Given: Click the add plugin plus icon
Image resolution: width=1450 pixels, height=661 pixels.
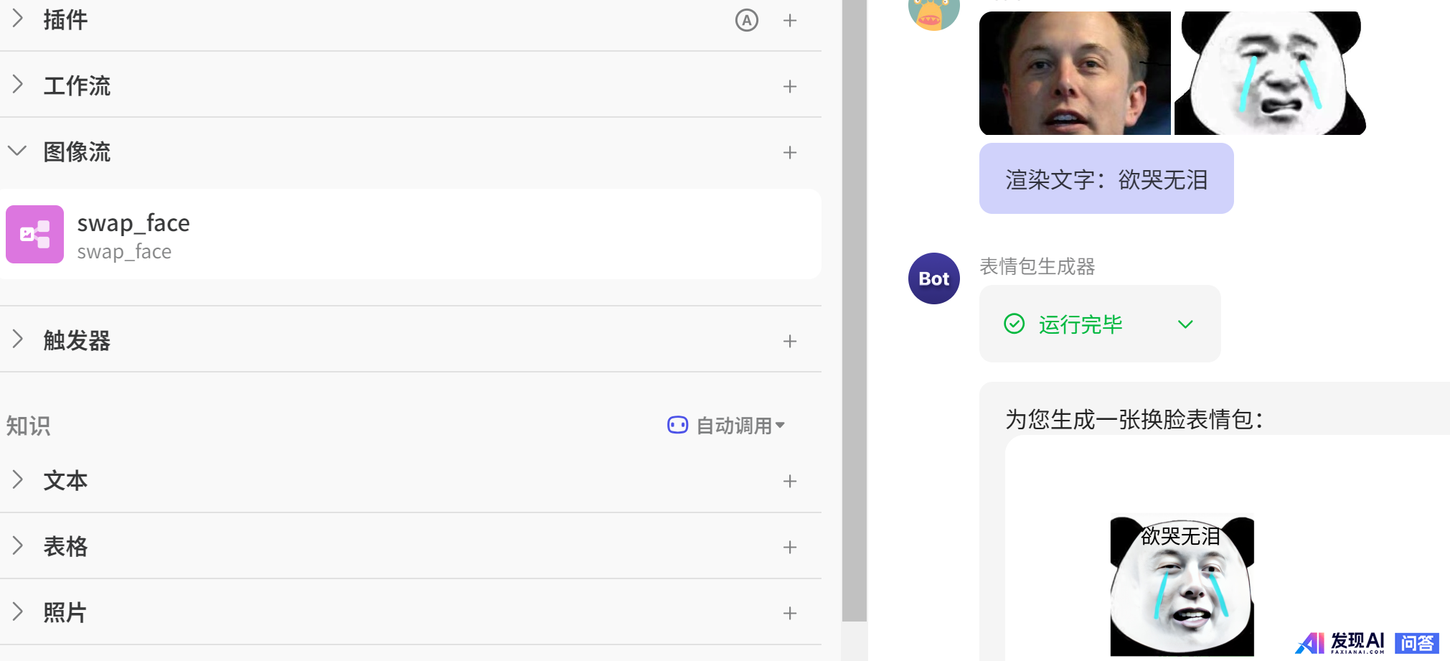Looking at the screenshot, I should (x=790, y=21).
